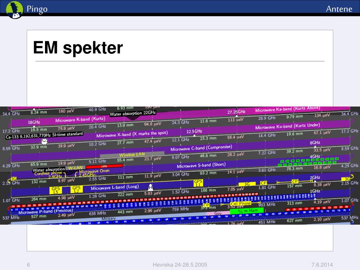The width and height of the screenshot is (360, 270).
Task: Click the Cs-133 SI-time standard label
Action: click(x=44, y=135)
